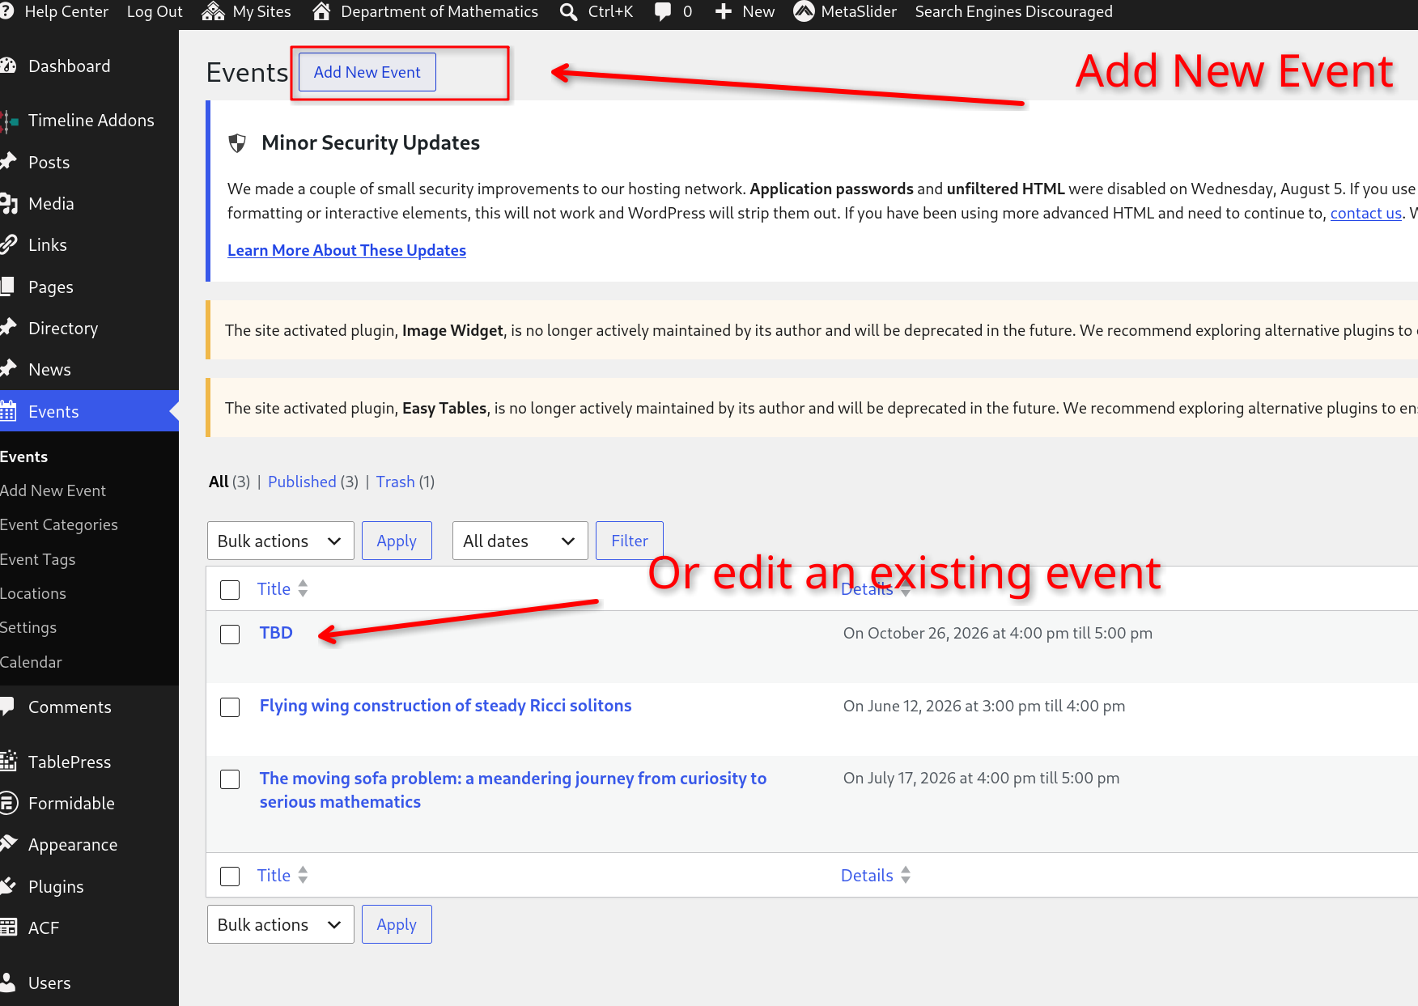Click the Events calendar icon

click(8, 411)
